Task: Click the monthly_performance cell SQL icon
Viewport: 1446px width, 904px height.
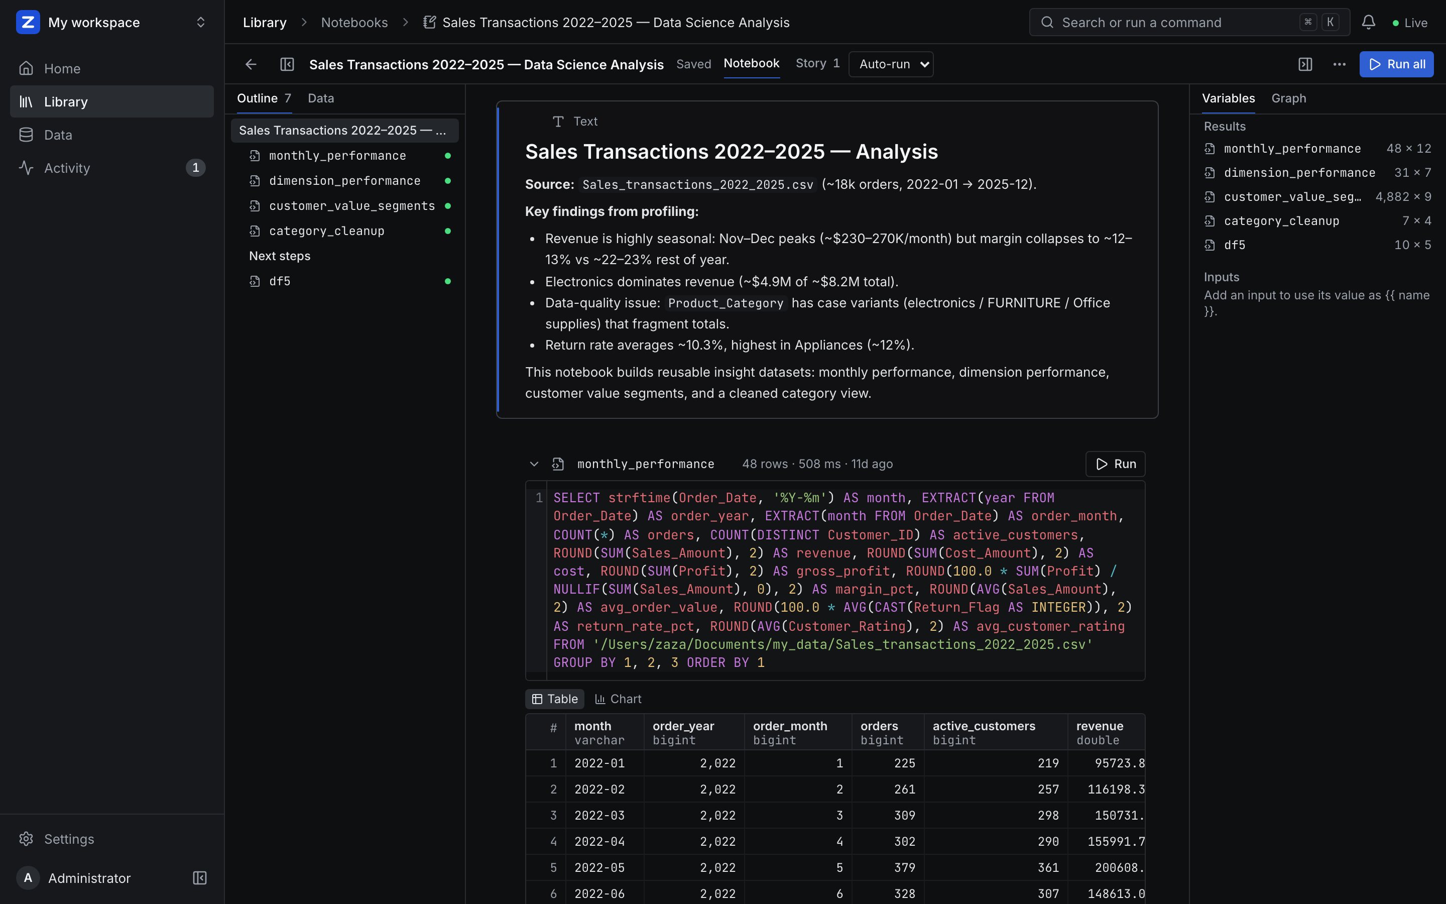Action: point(558,464)
